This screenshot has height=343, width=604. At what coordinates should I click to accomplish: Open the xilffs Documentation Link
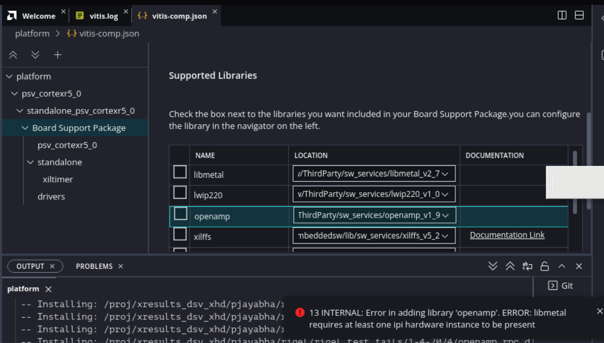(x=507, y=235)
